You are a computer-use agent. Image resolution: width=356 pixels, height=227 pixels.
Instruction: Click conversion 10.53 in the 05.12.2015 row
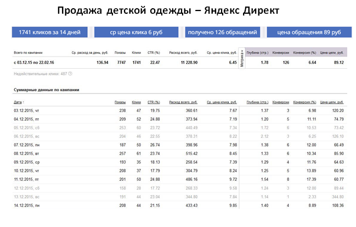pyautogui.click(x=311, y=128)
